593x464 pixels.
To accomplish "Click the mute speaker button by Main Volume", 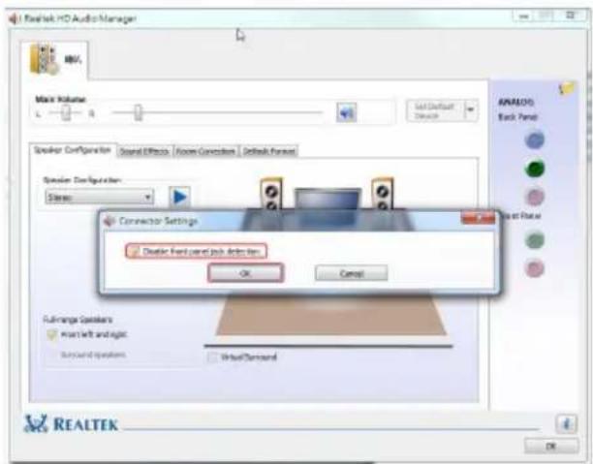I will pyautogui.click(x=347, y=112).
